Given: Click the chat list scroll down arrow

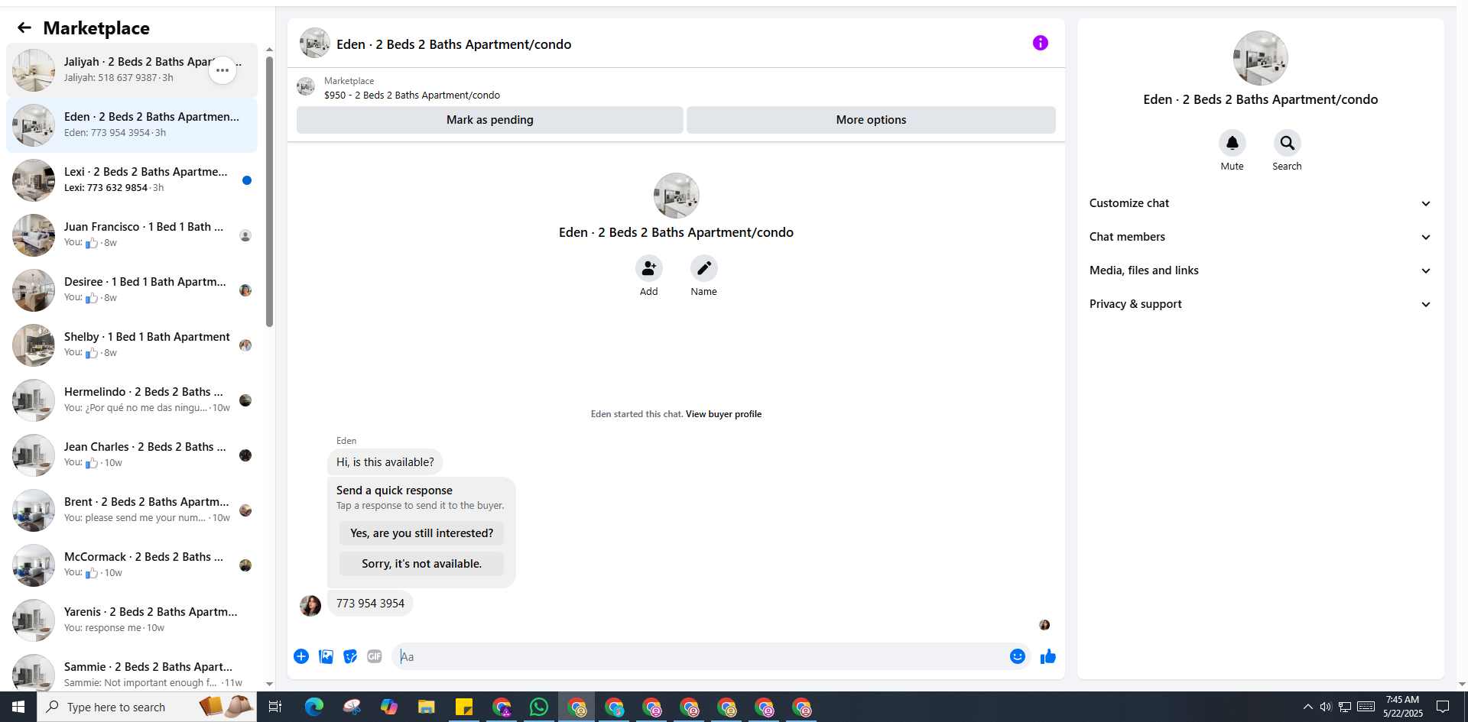Looking at the screenshot, I should (x=269, y=684).
